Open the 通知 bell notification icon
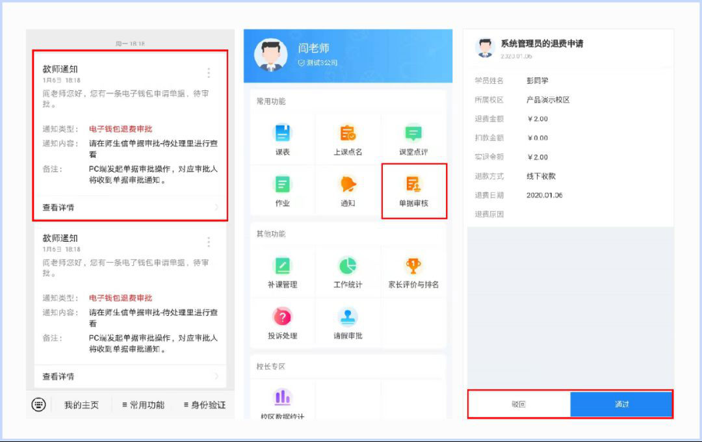Image resolution: width=702 pixels, height=442 pixels. (x=348, y=184)
